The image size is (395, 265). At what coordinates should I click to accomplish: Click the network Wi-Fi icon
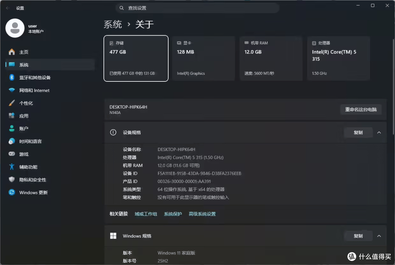coord(12,90)
